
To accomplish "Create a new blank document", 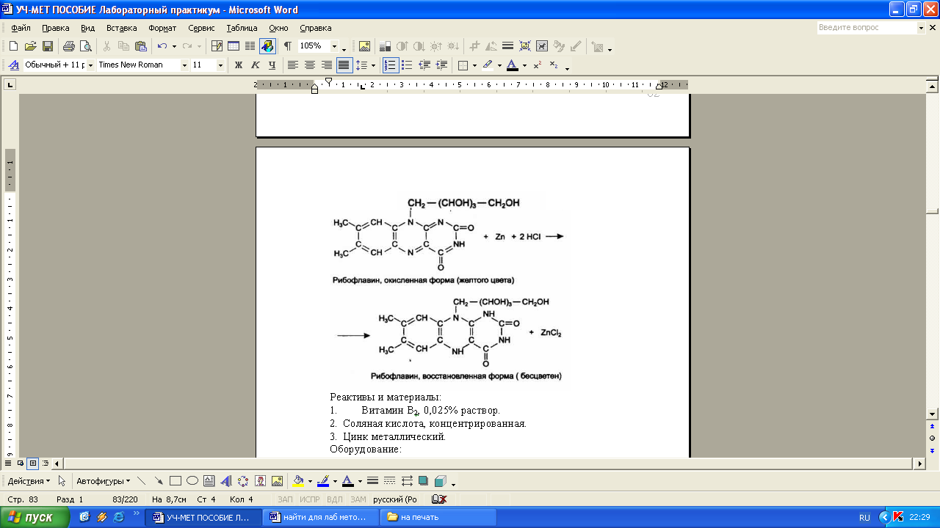I will coord(13,46).
